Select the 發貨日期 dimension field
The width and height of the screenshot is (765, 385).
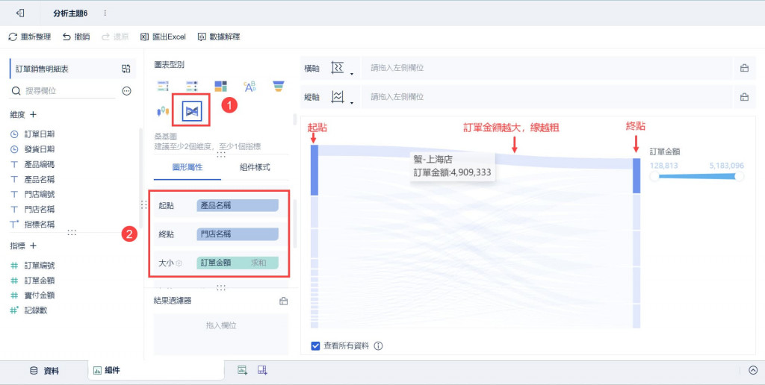pyautogui.click(x=39, y=149)
